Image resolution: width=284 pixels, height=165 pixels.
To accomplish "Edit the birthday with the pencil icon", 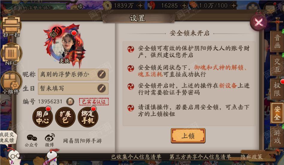I will click(x=102, y=88).
